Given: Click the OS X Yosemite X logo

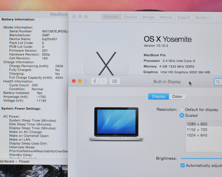Looking at the screenshot, I should (x=106, y=63).
